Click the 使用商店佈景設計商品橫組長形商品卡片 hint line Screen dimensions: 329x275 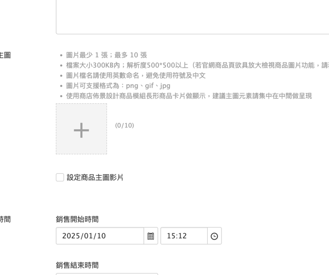pyautogui.click(x=189, y=96)
